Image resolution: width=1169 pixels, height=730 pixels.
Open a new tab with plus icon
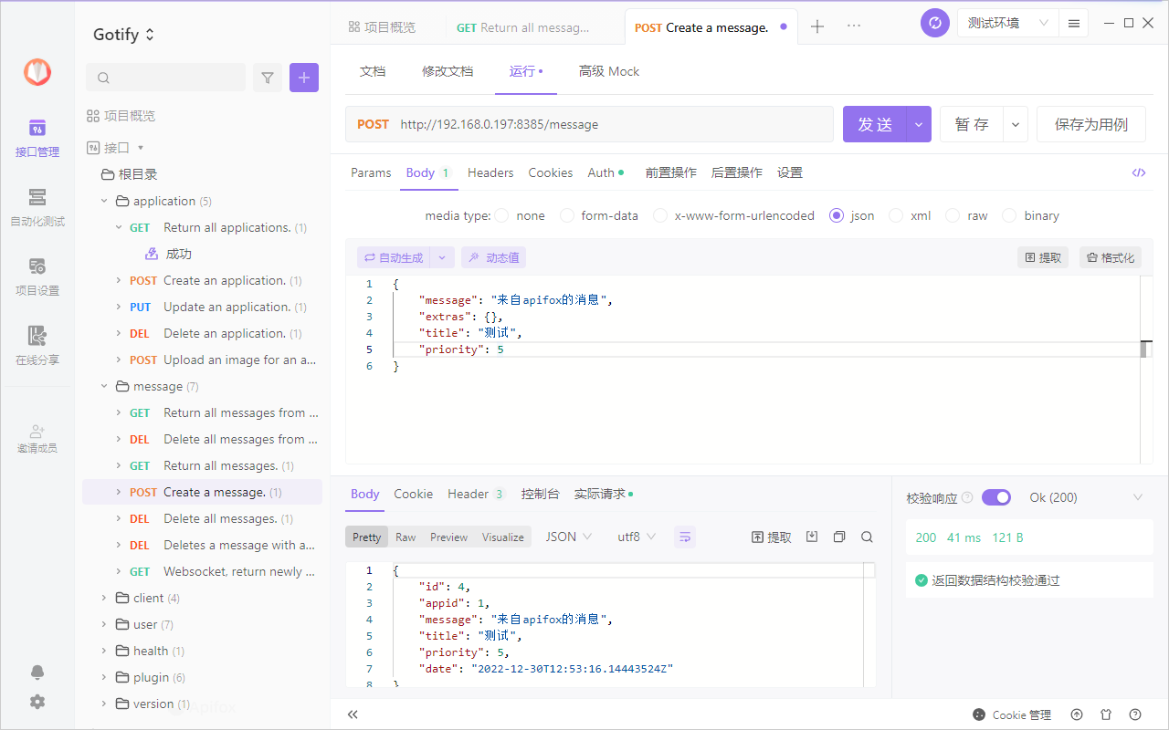point(817,26)
